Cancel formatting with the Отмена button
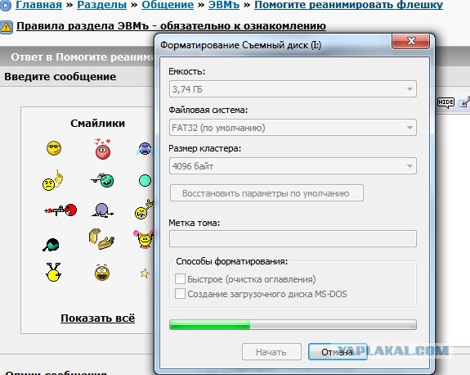 (338, 352)
